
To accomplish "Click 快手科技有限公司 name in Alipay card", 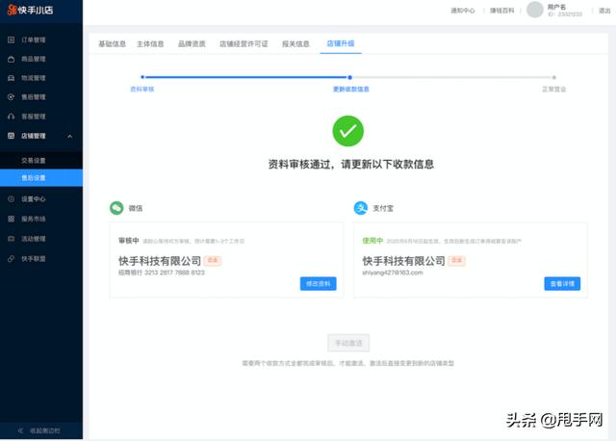I will (404, 261).
